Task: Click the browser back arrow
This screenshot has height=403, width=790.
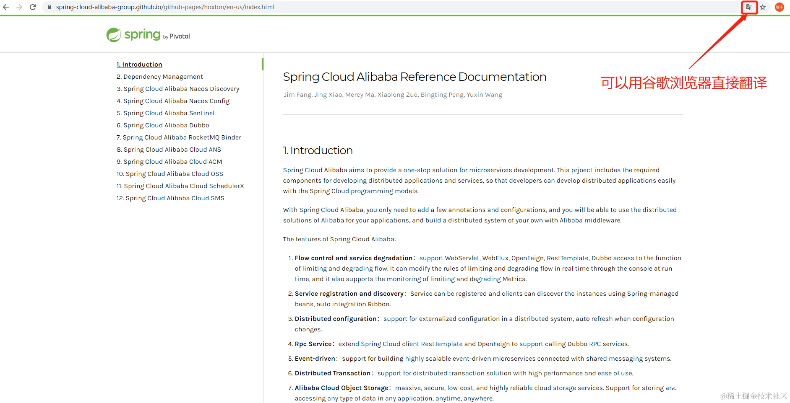Action: [x=6, y=7]
